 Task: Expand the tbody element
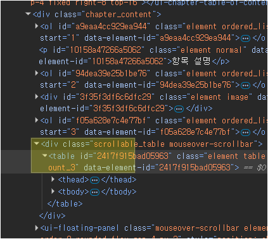[x=53, y=191]
